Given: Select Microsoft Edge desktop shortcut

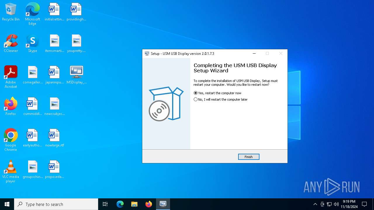Looking at the screenshot, I should 32,14.
